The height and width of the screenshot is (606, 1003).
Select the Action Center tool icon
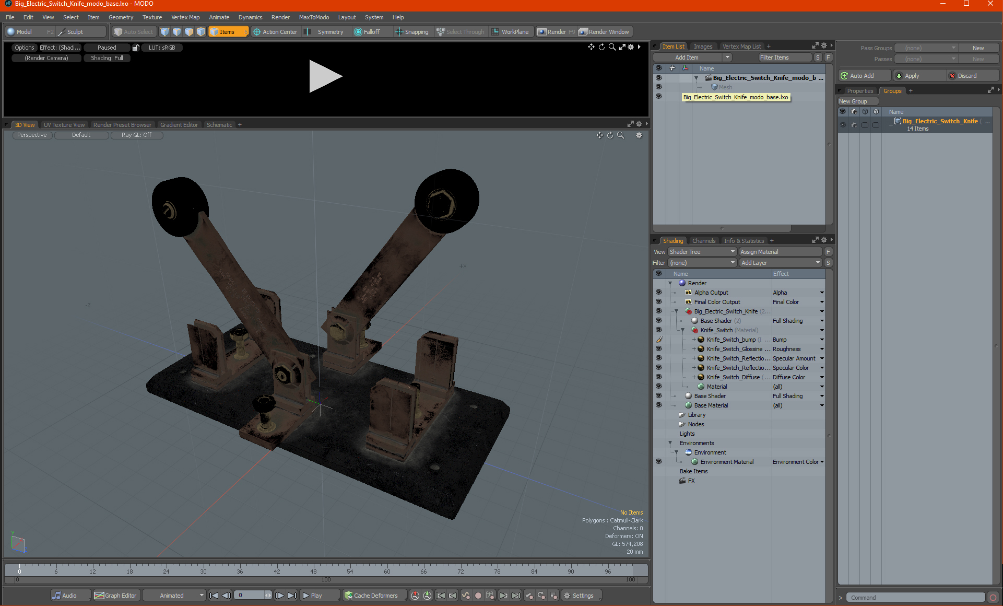click(x=257, y=32)
